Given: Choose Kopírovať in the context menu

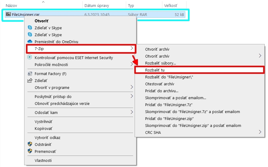Looking at the screenshot, I should (x=43, y=128).
